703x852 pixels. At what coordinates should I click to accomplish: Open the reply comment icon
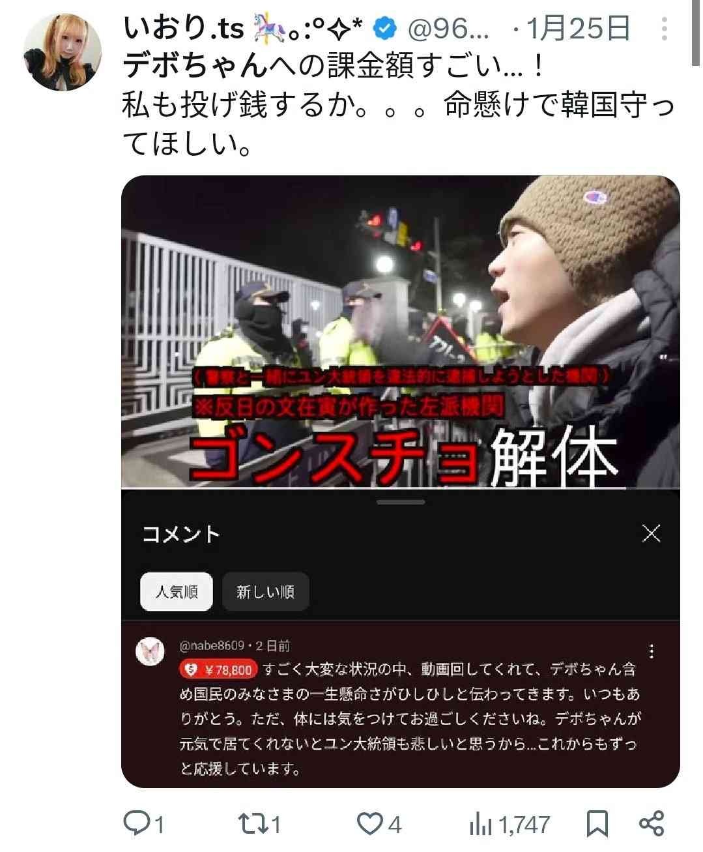(x=137, y=824)
